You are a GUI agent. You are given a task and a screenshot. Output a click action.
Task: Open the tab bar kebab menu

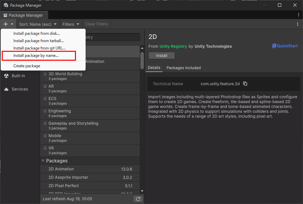(x=299, y=15)
